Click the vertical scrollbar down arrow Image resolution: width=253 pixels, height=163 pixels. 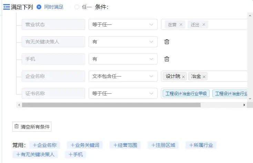click(x=250, y=99)
